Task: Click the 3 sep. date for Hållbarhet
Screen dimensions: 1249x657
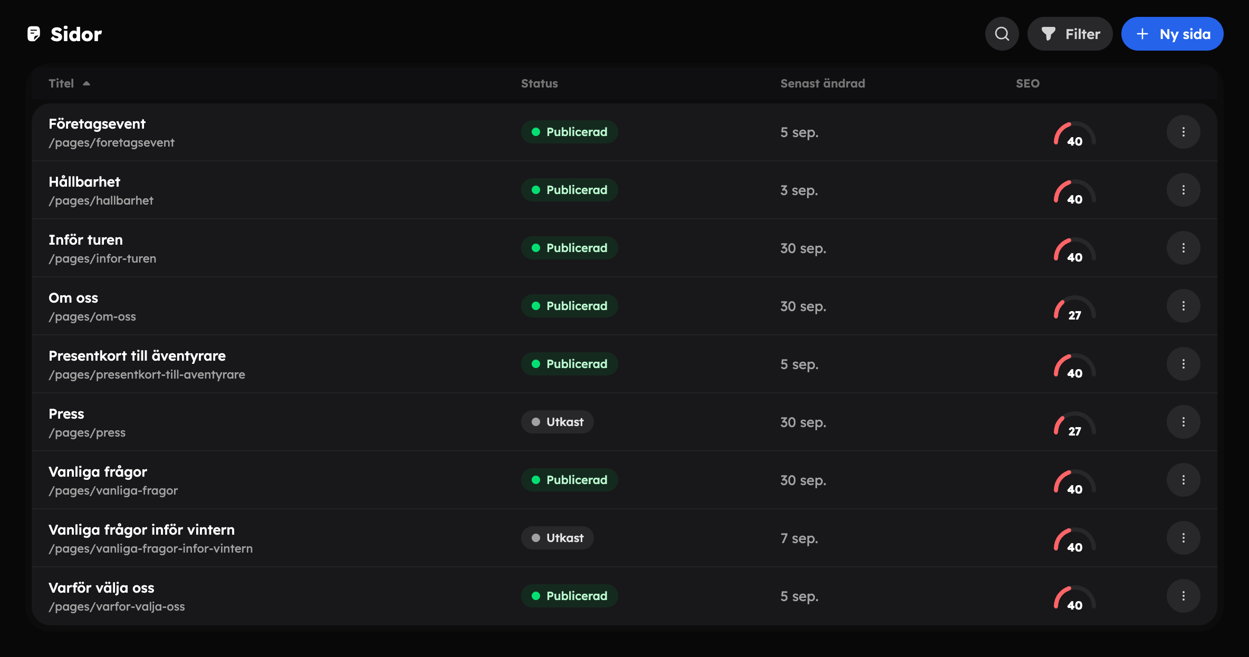Action: click(799, 190)
